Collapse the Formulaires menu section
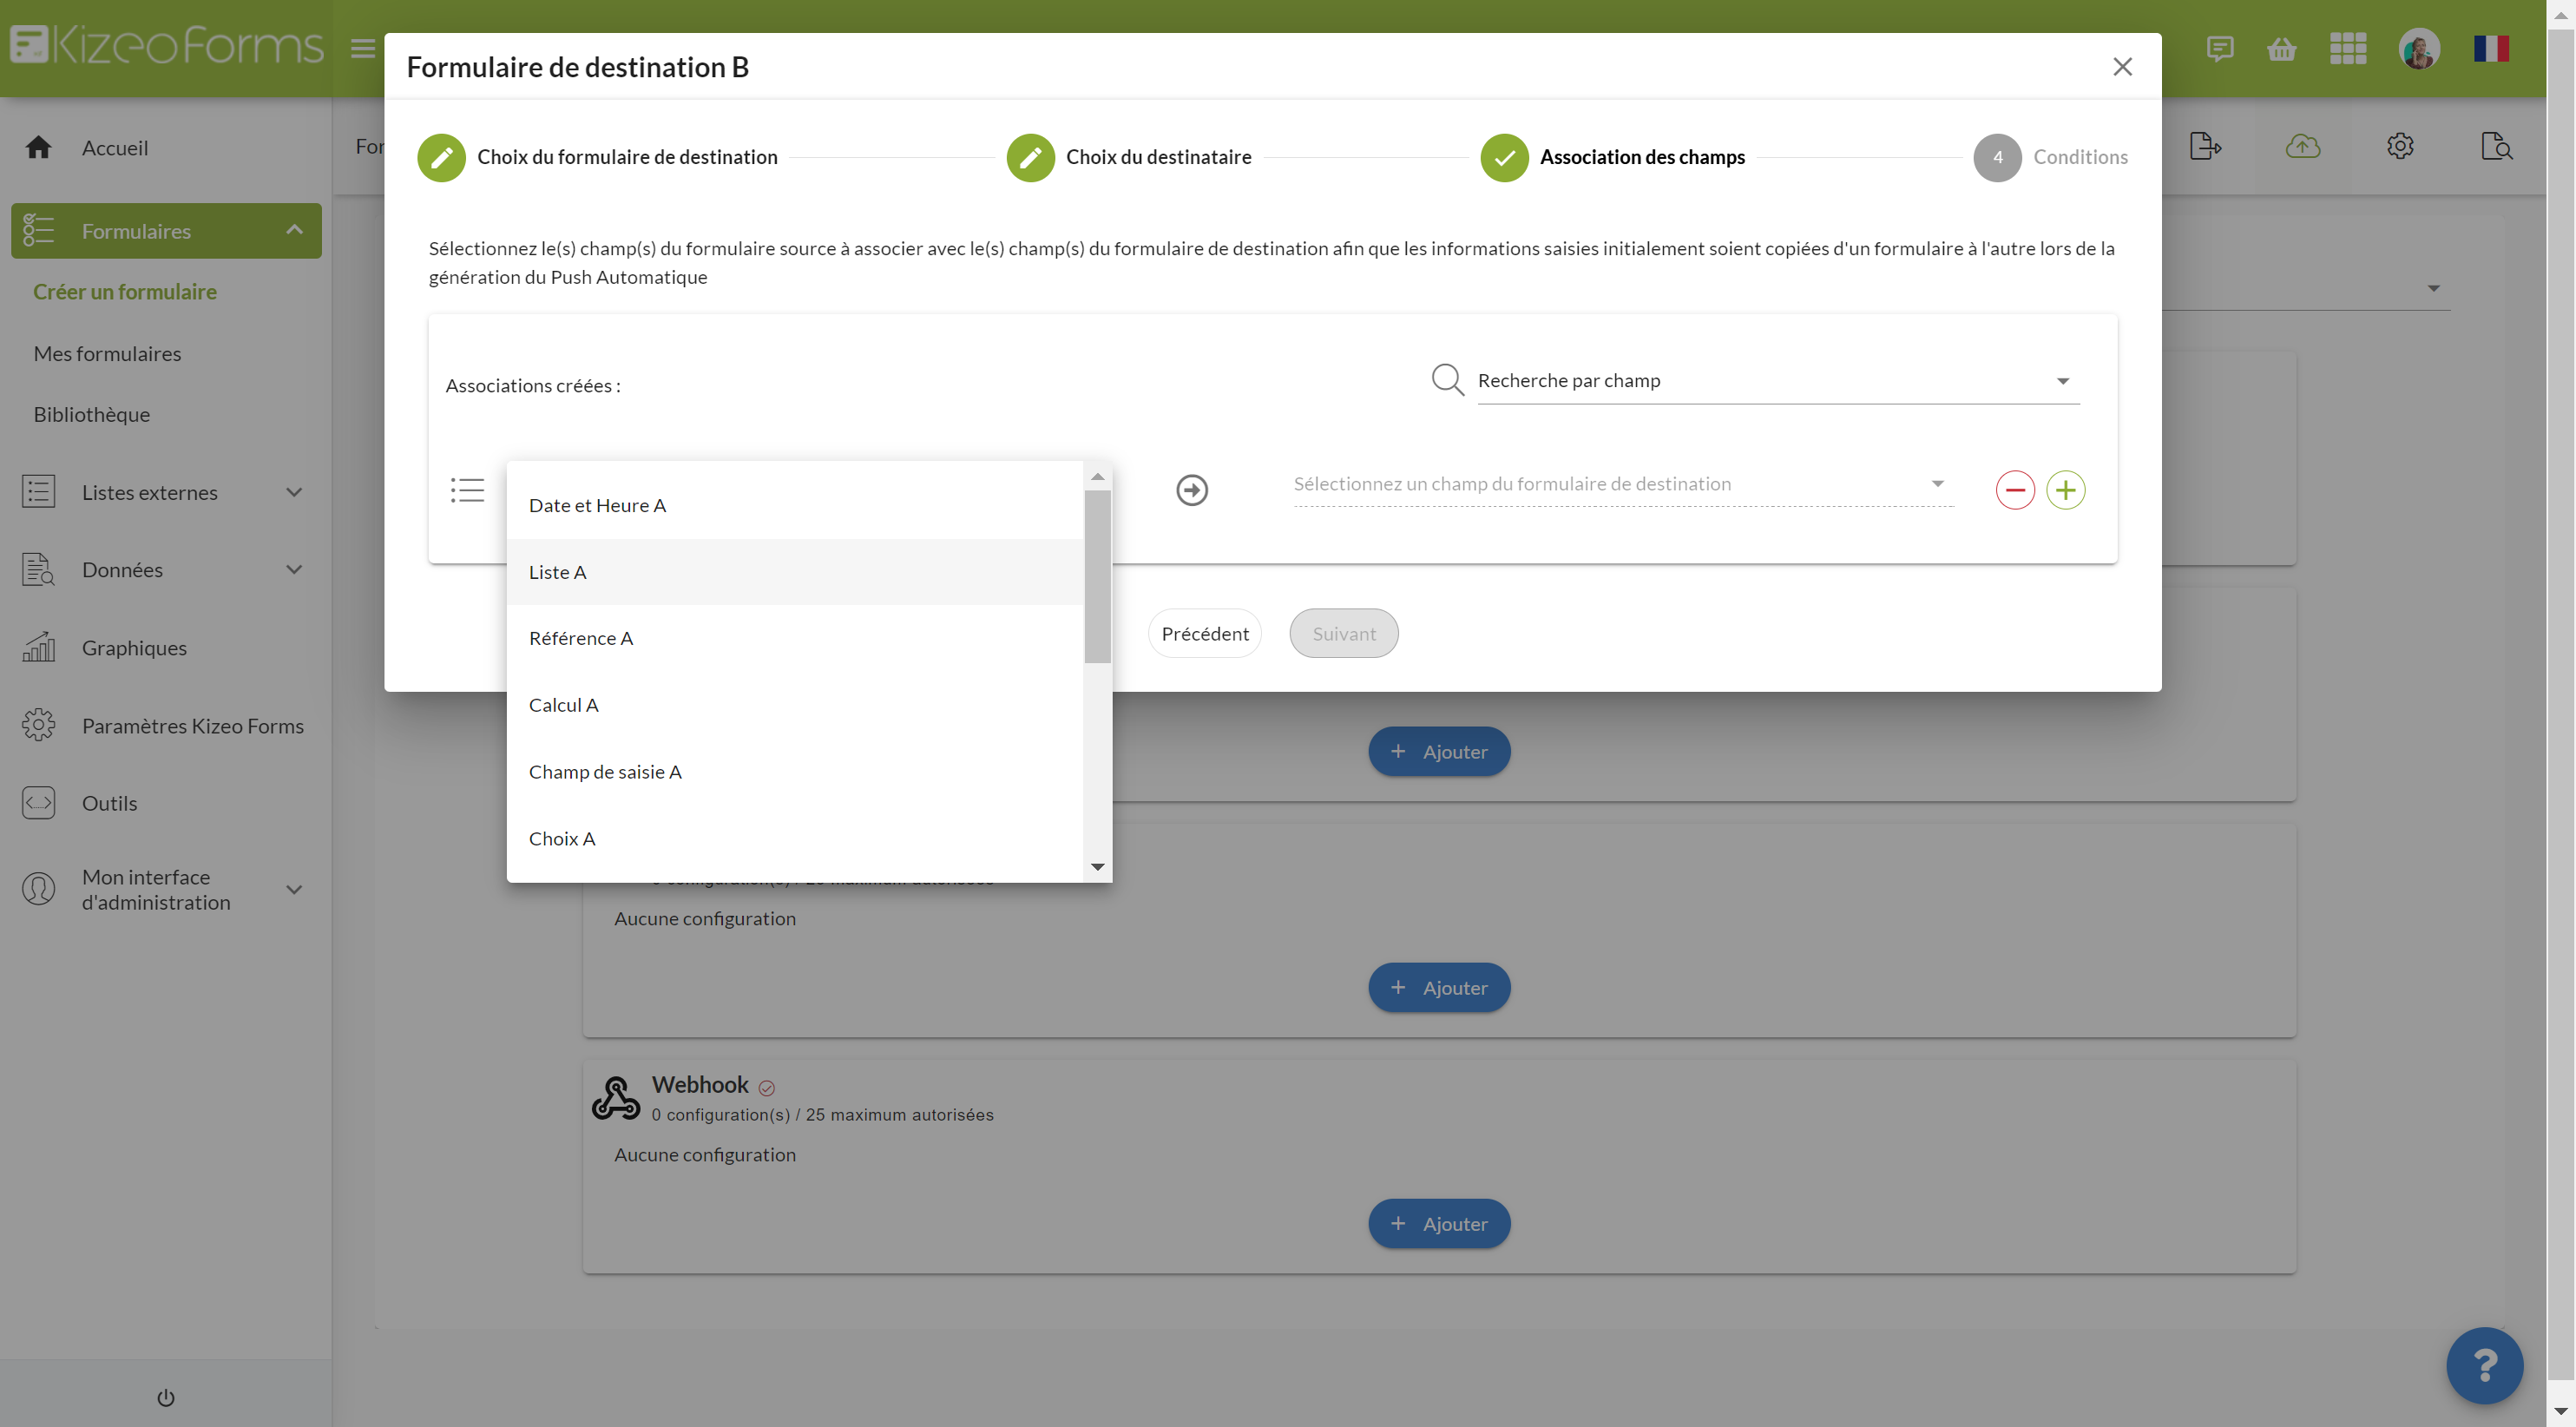The height and width of the screenshot is (1427, 2576). coord(294,230)
